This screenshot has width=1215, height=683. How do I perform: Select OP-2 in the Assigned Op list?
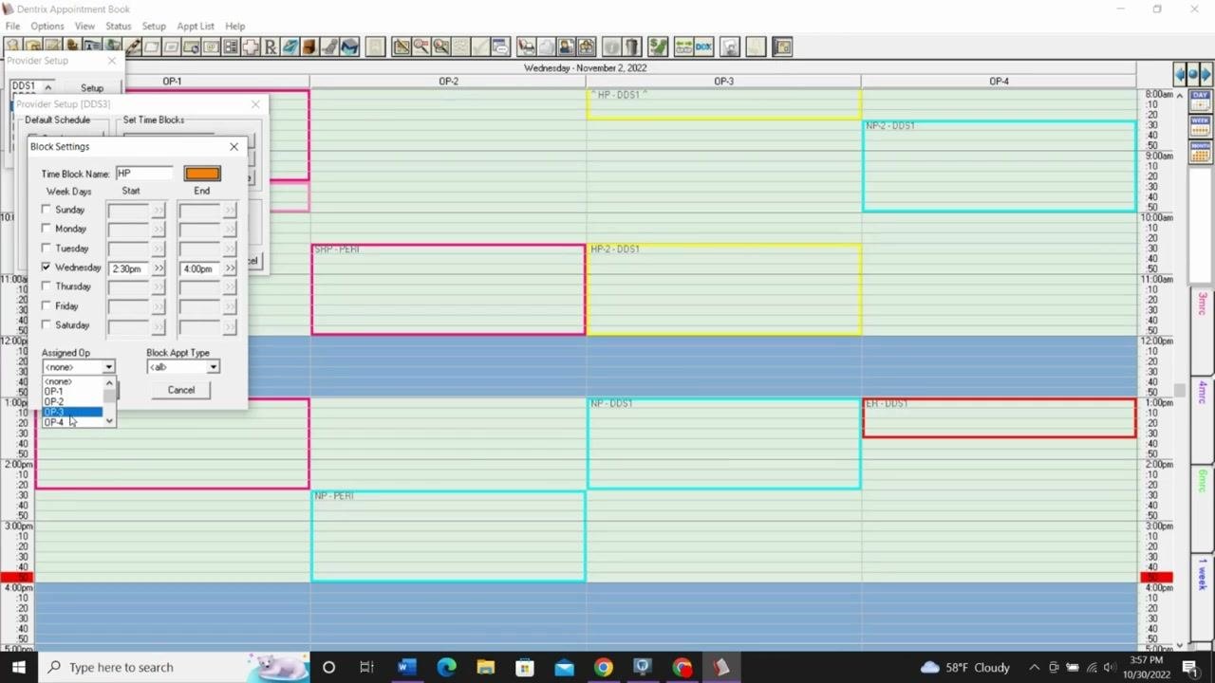coord(72,402)
